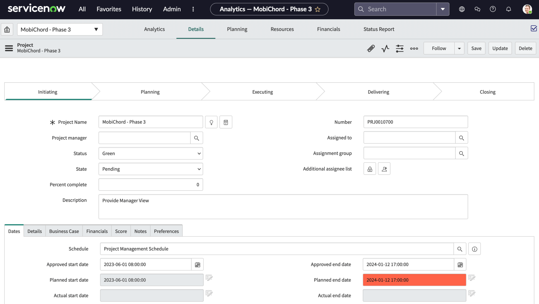Click the Update button
The image size is (539, 304).
pyautogui.click(x=500, y=48)
